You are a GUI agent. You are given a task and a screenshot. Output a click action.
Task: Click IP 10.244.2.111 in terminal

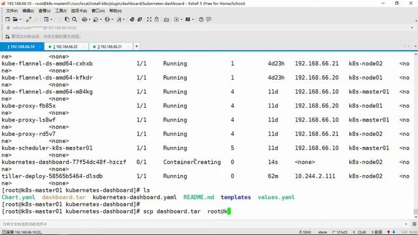(x=315, y=176)
